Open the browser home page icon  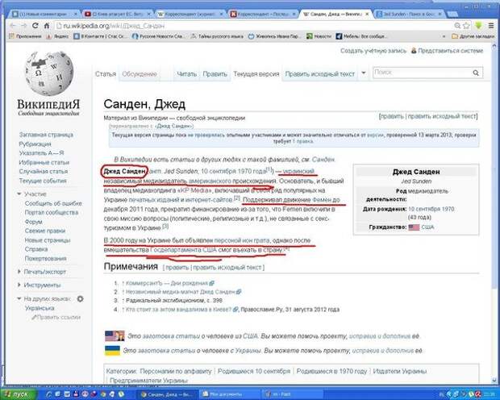[47, 26]
